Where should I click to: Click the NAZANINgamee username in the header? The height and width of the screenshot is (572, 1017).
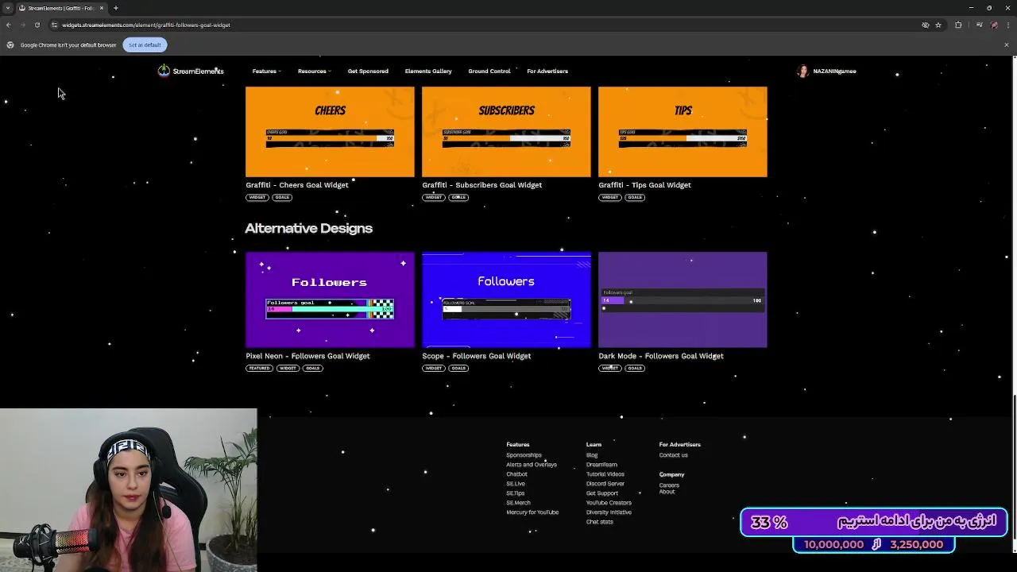click(834, 71)
